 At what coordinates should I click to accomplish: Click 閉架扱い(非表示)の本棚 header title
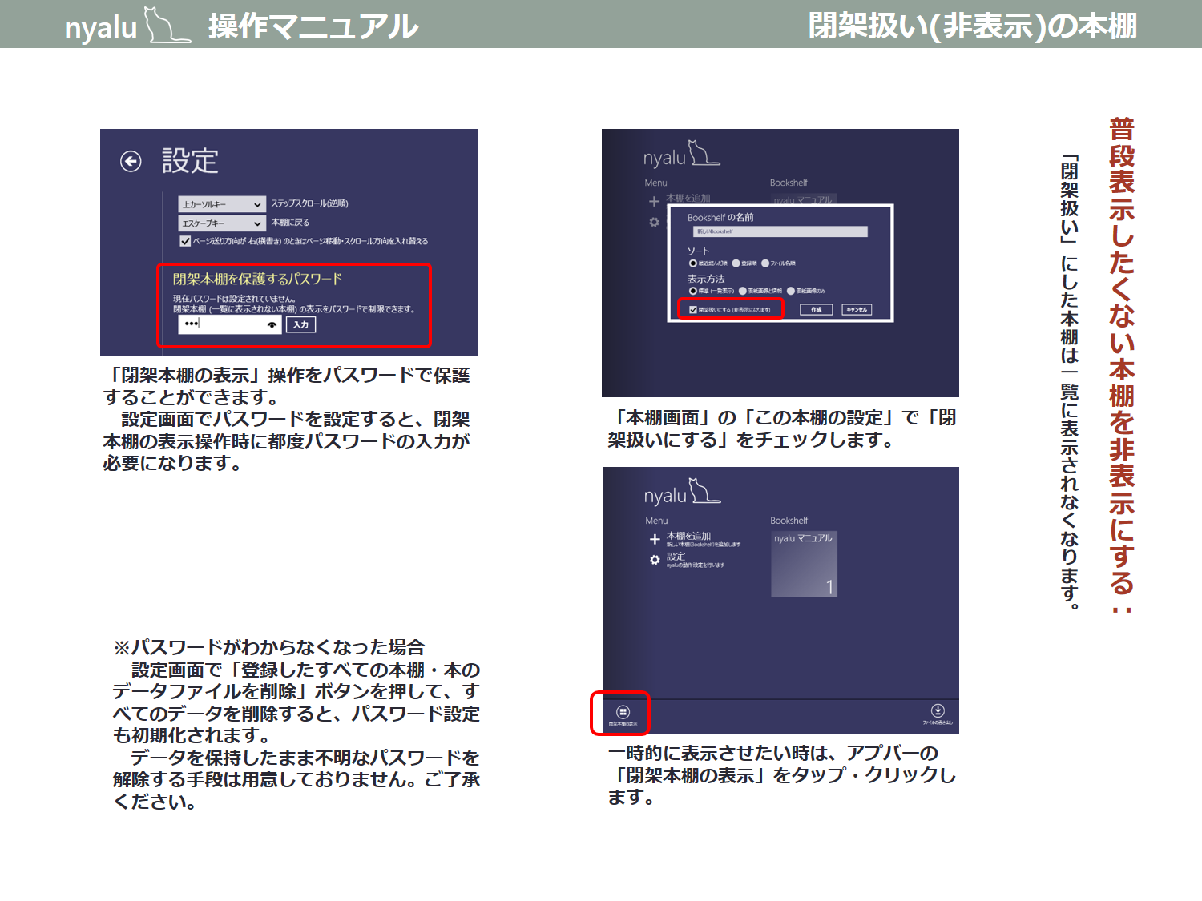pos(973,26)
